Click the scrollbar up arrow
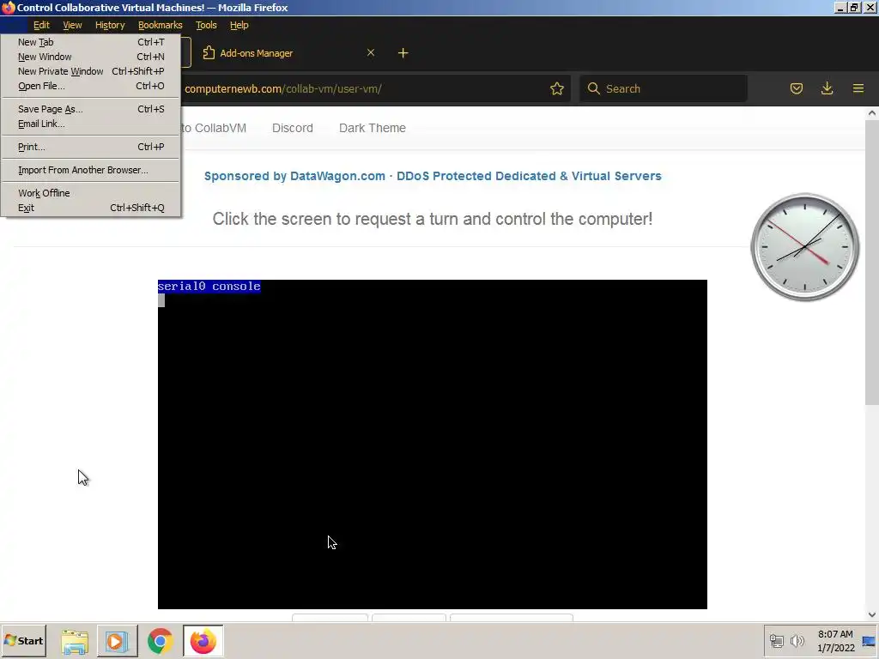 click(872, 113)
